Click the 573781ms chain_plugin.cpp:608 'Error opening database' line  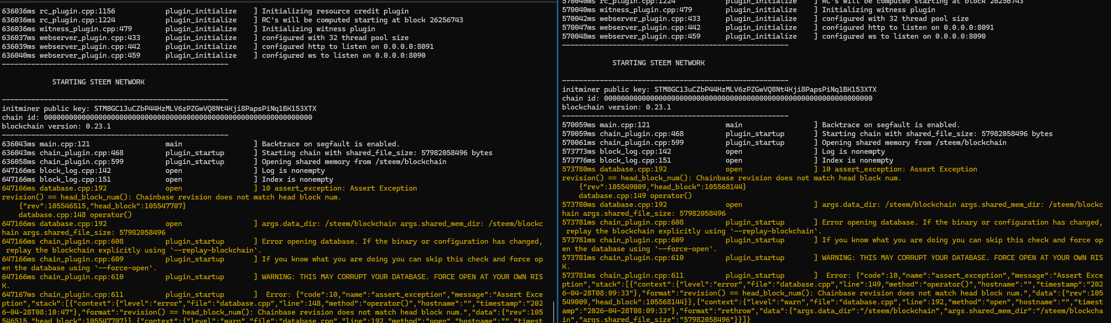pyautogui.click(x=832, y=227)
